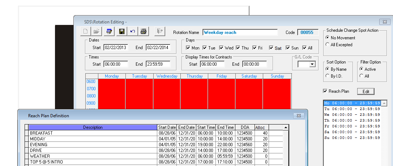Click the Edit notepad toolbar icon
The image size is (393, 166).
pos(109,32)
